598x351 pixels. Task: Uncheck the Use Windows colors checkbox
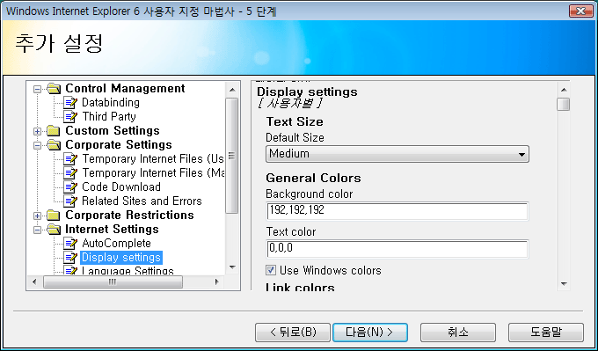271,270
